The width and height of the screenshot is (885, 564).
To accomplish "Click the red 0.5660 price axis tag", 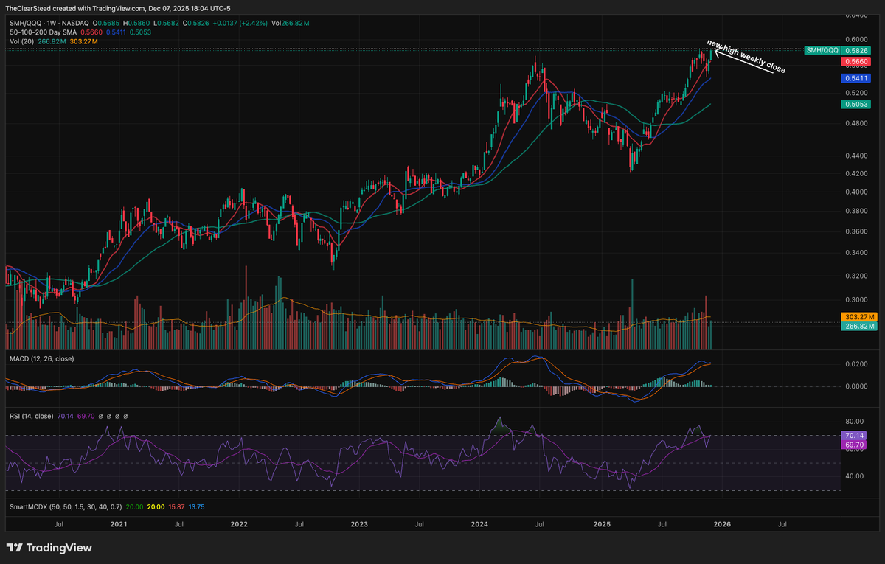I will tap(856, 63).
